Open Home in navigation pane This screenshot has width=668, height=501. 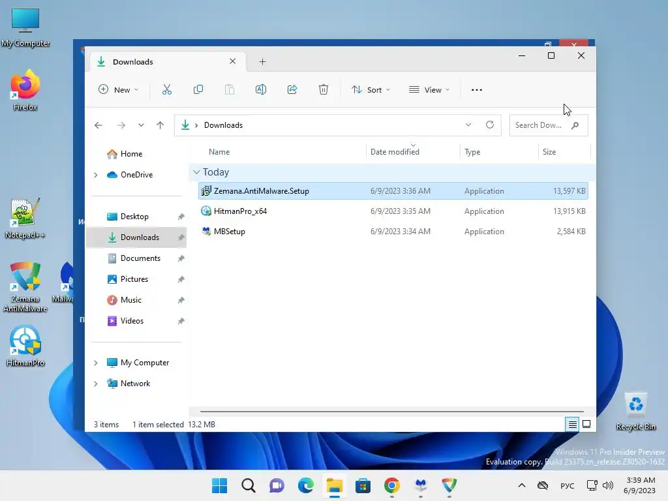point(131,154)
